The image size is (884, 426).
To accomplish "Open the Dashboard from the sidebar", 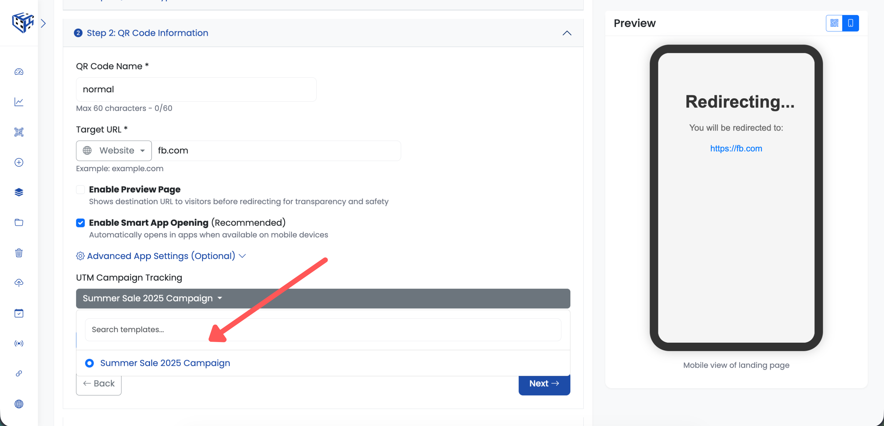I will [19, 72].
